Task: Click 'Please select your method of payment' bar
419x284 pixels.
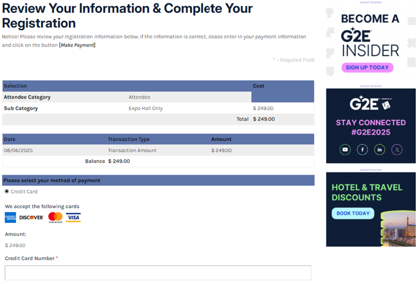Action: pyautogui.click(x=158, y=180)
